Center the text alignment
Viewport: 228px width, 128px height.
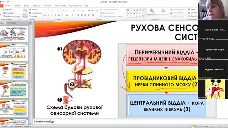click(82, 15)
